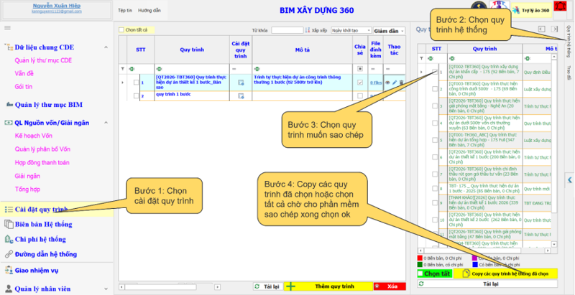Open 'Quản lý thư mục CDE' in the sidebar
The image size is (575, 295).
pos(43,60)
